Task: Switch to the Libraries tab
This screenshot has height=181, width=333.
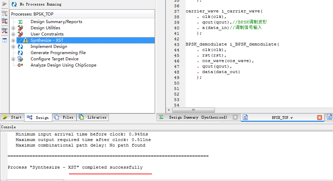Action: click(x=93, y=118)
